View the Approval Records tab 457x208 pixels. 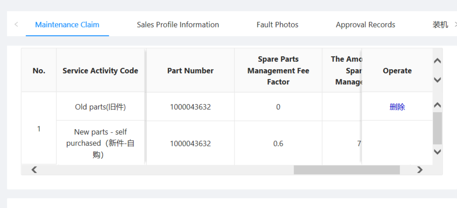tap(365, 25)
